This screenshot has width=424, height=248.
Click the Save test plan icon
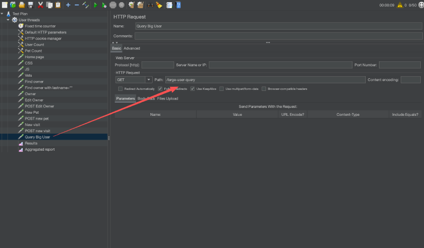point(31,5)
